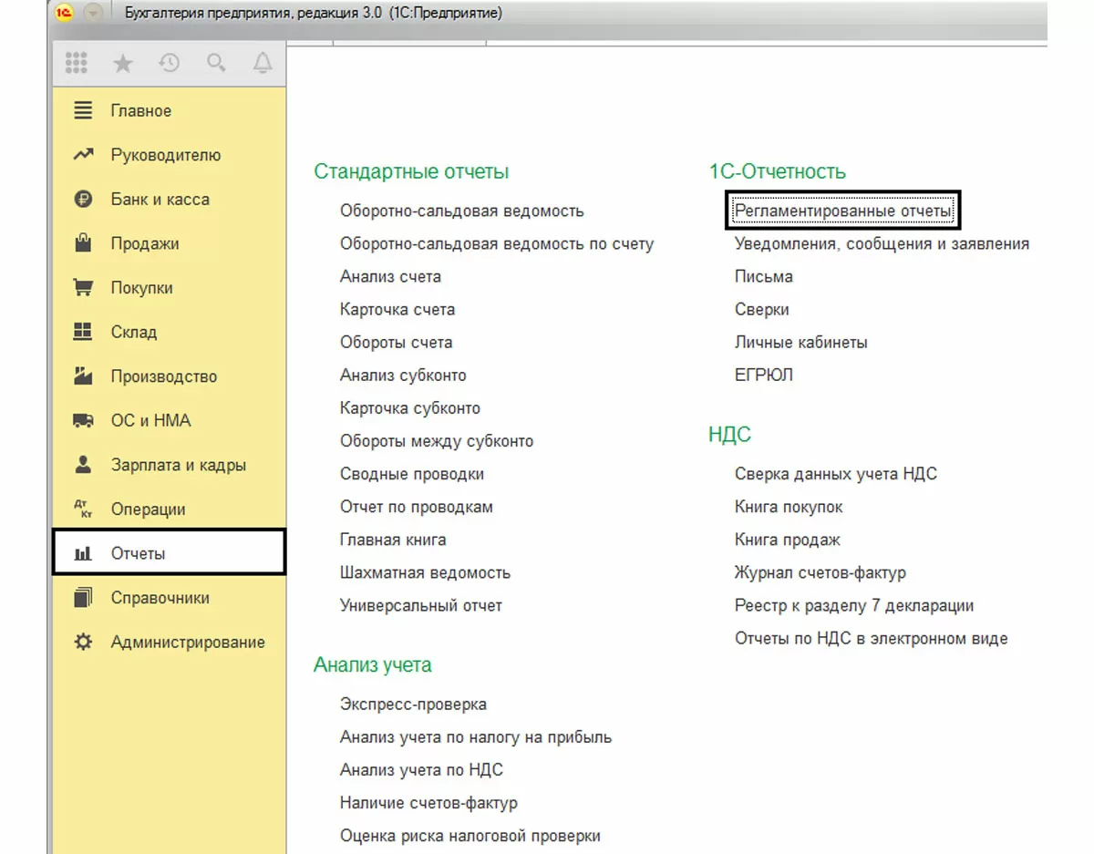
Task: Select the Операции section label
Action: point(149,509)
